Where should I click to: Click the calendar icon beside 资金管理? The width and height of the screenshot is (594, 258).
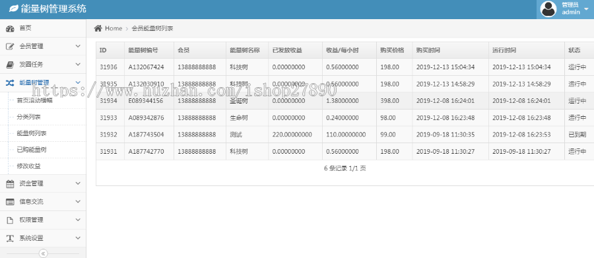click(x=10, y=183)
